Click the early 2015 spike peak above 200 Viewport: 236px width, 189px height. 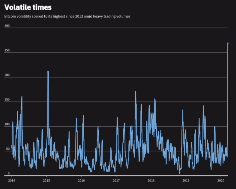click(48, 71)
